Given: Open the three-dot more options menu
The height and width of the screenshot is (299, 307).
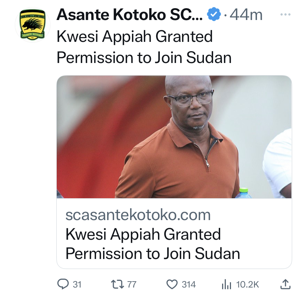Looking at the screenshot, I should (285, 14).
